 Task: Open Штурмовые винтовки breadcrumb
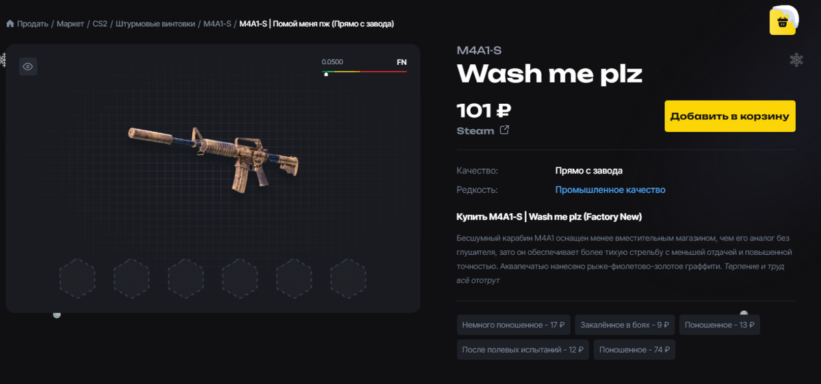155,24
